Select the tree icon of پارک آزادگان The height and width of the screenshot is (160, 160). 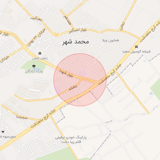coord(34,66)
